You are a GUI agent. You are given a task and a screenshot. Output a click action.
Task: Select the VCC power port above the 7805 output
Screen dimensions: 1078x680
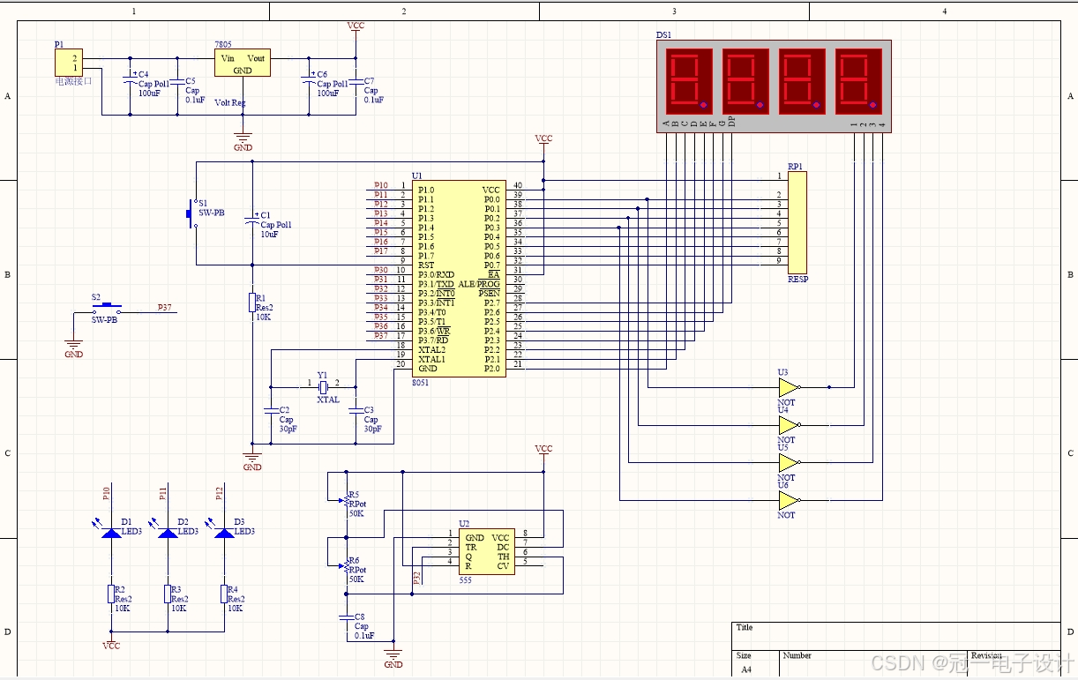pos(356,27)
